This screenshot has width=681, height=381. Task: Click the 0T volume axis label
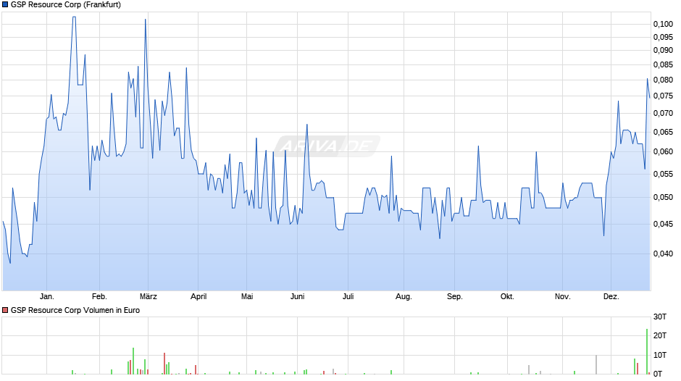click(658, 374)
